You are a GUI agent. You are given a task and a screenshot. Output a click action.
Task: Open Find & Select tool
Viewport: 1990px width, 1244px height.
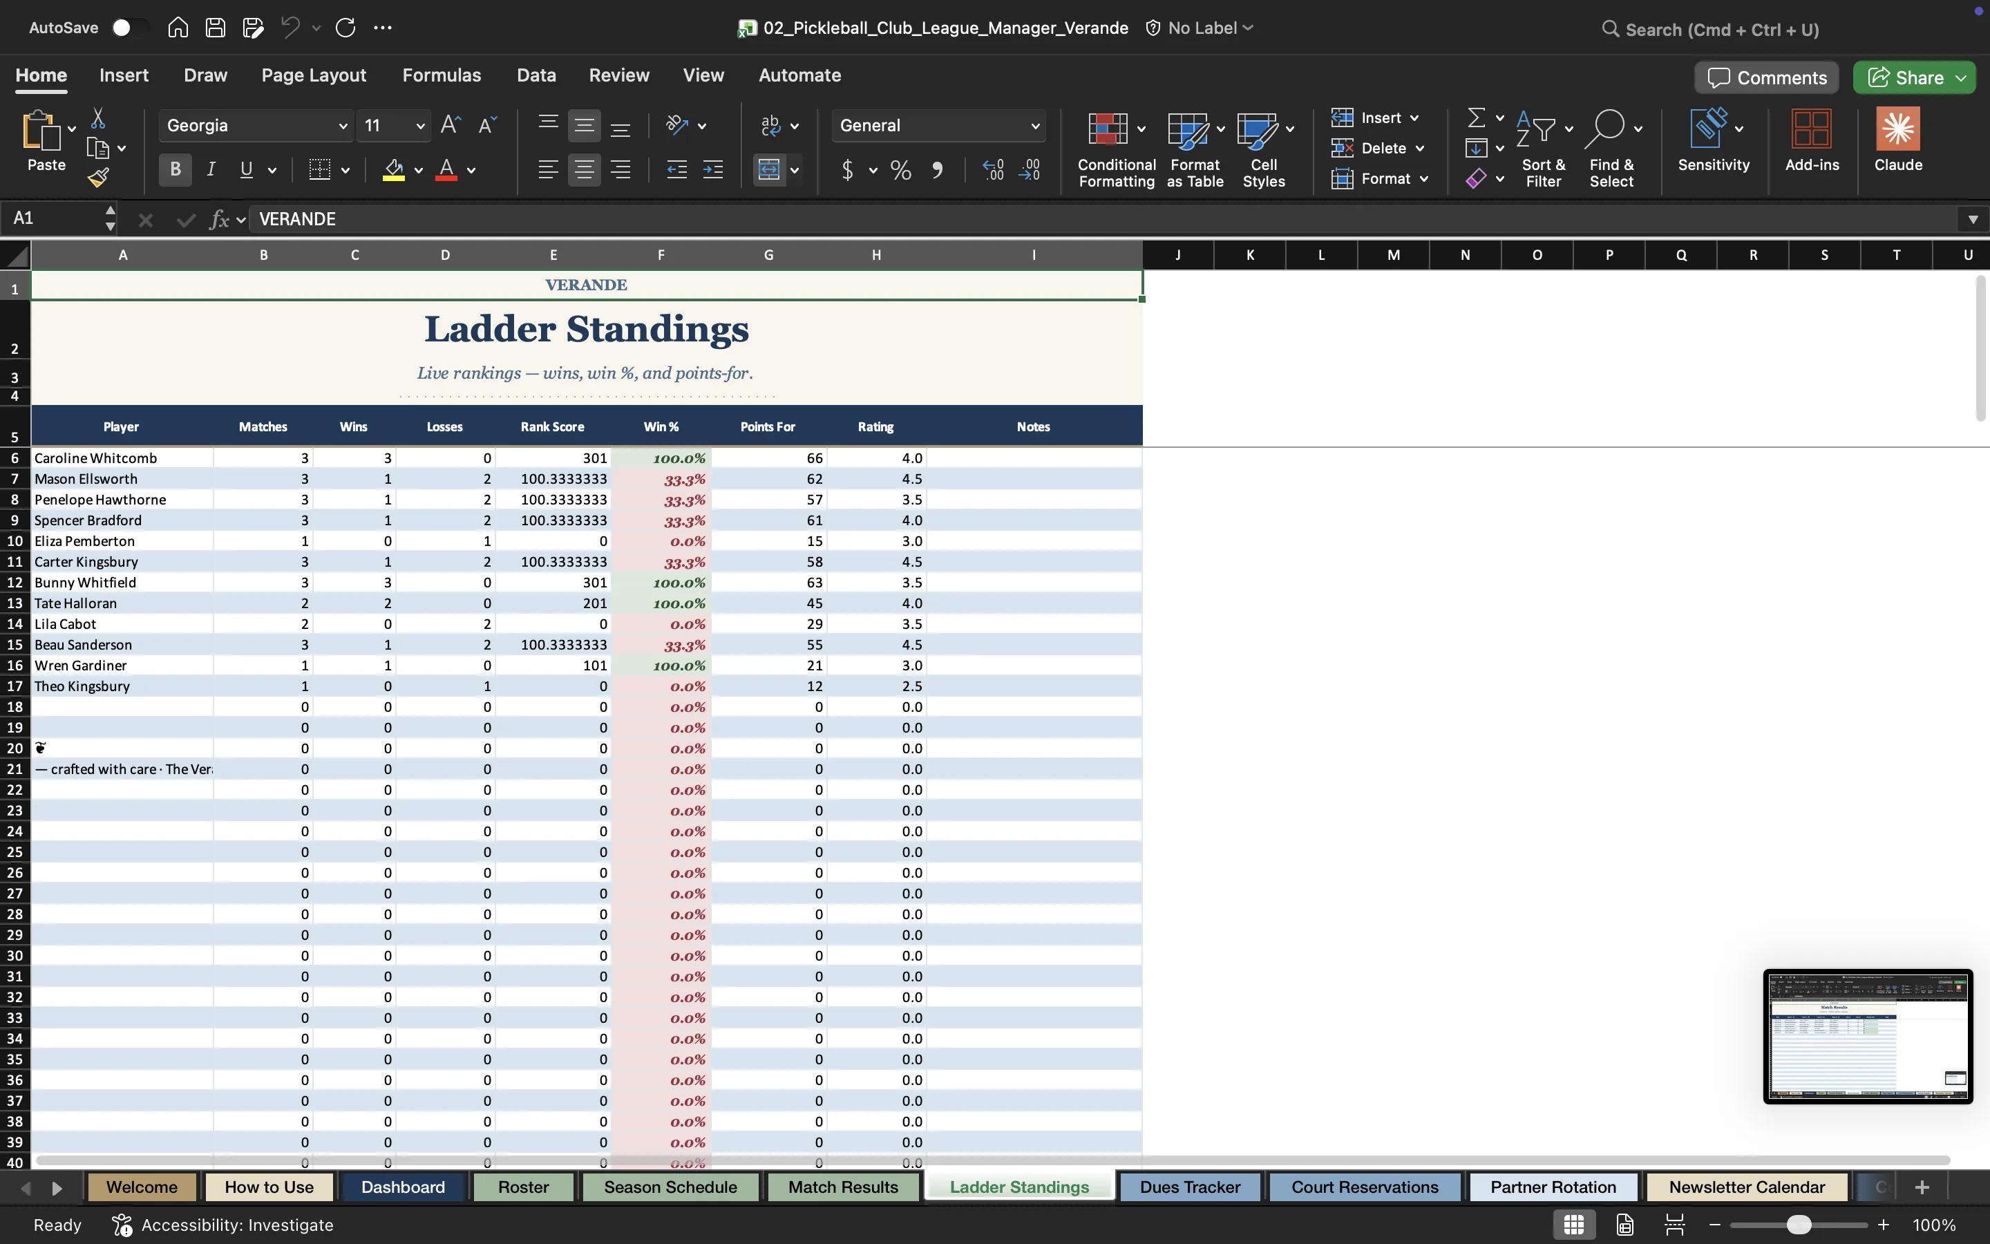(1611, 150)
